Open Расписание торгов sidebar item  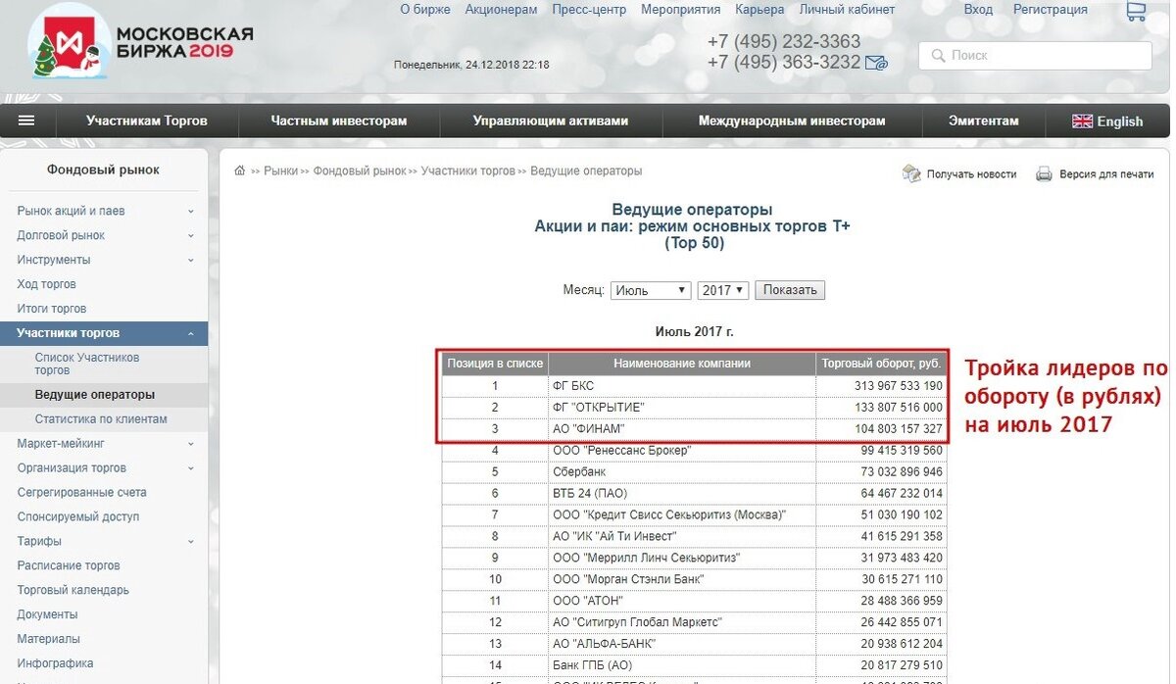click(69, 566)
